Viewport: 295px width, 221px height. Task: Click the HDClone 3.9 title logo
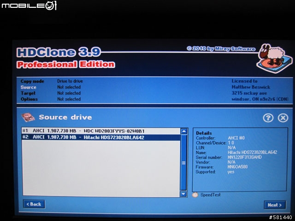(x=59, y=52)
